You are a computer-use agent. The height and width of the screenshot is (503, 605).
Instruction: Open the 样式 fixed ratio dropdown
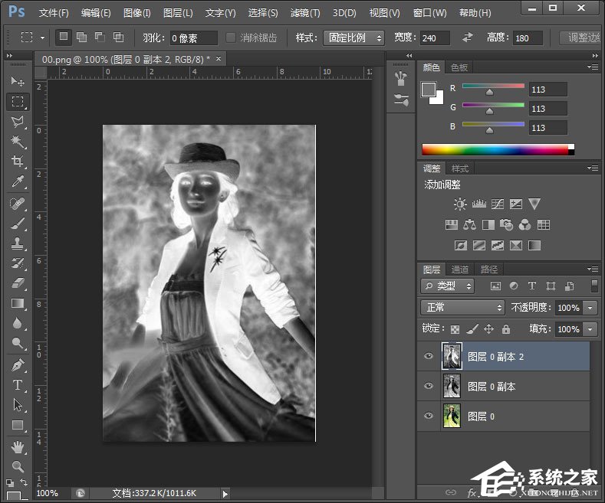(354, 38)
